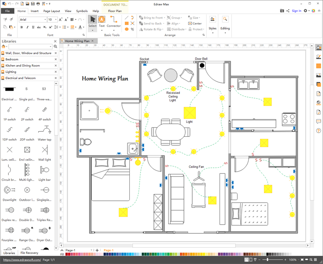Select the 4P switch symbol
Screen dimensions: 323x264
[x=44, y=110]
